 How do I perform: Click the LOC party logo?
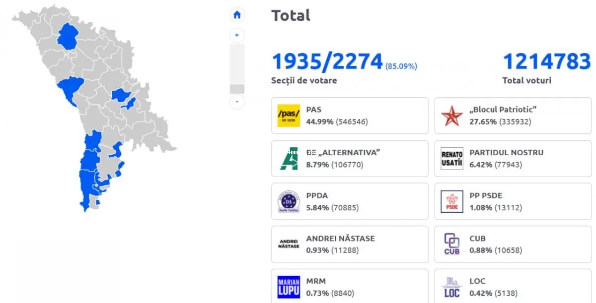451,287
